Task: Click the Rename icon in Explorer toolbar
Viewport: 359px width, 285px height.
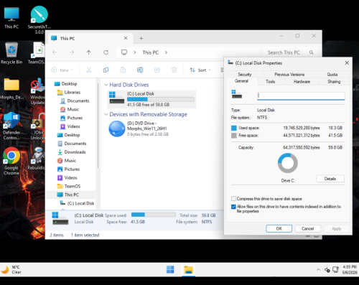Action: (140, 70)
